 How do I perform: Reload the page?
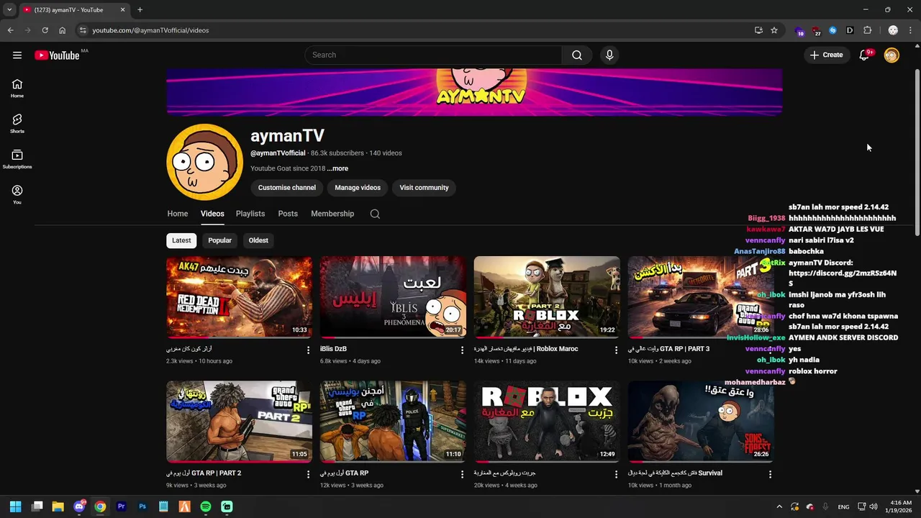pyautogui.click(x=45, y=30)
